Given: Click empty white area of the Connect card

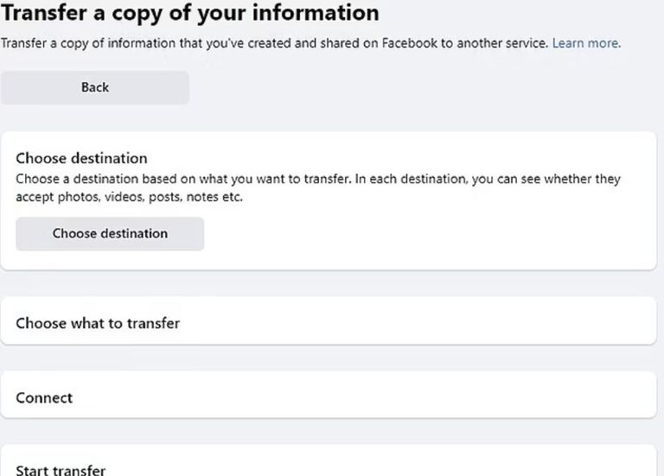Looking at the screenshot, I should pyautogui.click(x=389, y=397).
